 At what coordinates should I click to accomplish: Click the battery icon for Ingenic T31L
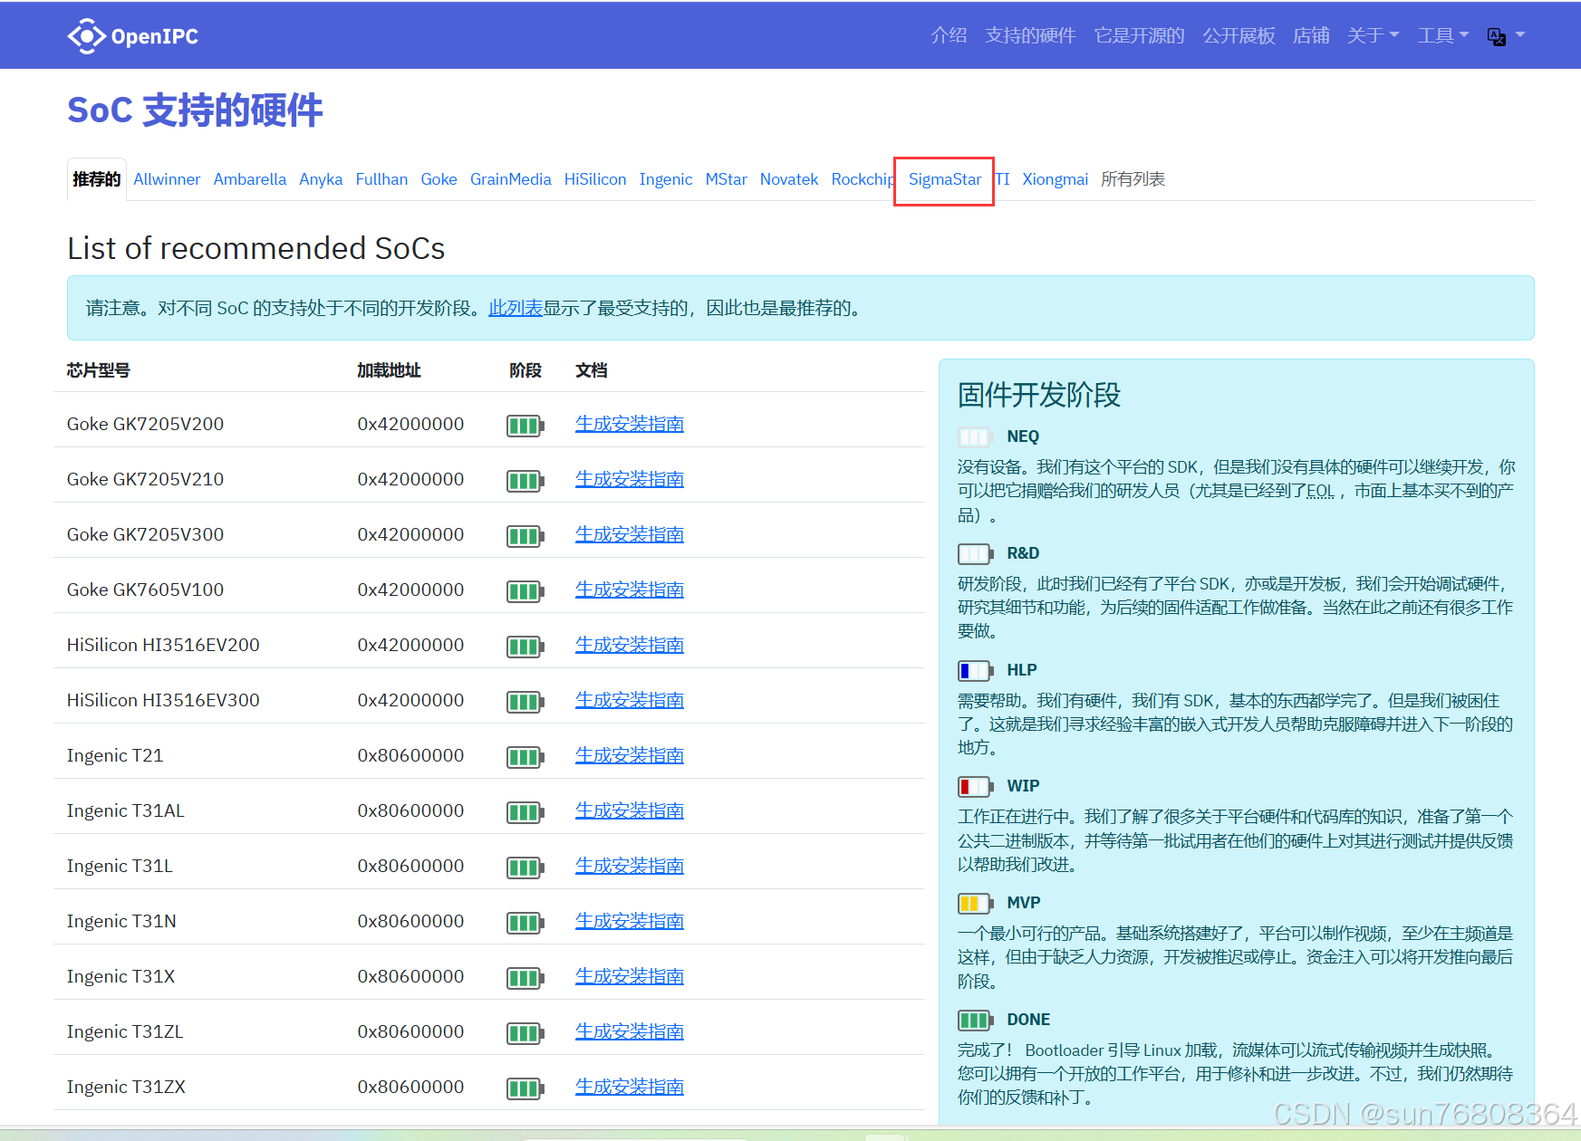[x=525, y=868]
